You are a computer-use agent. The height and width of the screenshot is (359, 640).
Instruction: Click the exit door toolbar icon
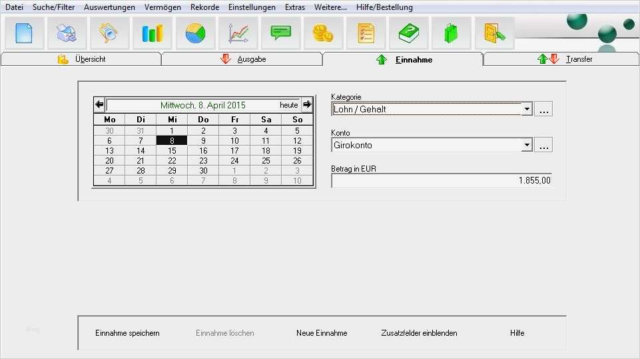tap(494, 33)
